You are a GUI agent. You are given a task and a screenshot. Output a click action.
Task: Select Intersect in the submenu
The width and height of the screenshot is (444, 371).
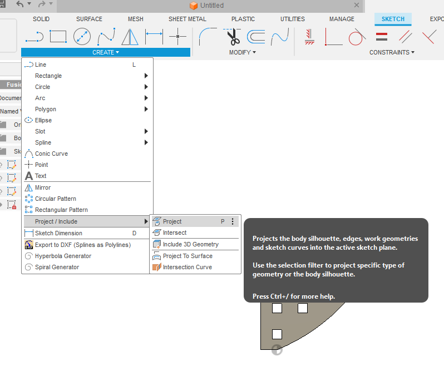195,233
